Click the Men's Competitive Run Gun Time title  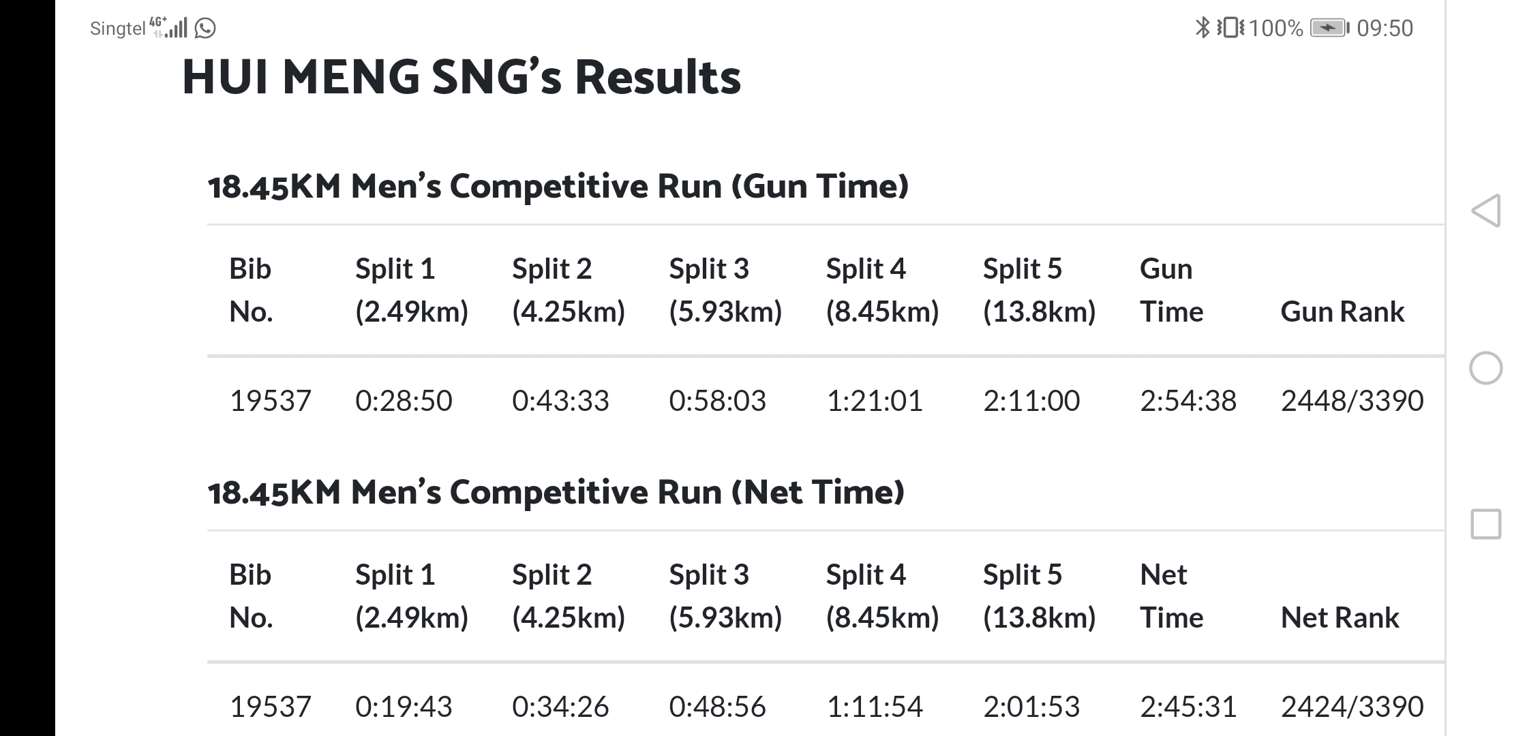(558, 186)
